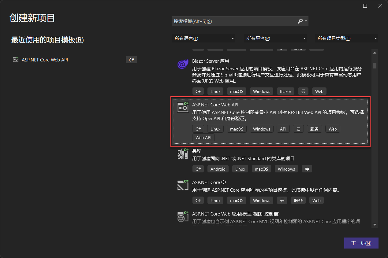Click the Linux tag in ASP.NET Core Web API template

point(215,129)
